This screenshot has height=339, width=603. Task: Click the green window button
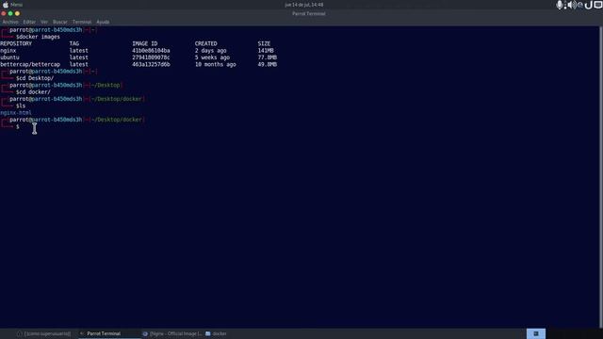tap(10, 13)
